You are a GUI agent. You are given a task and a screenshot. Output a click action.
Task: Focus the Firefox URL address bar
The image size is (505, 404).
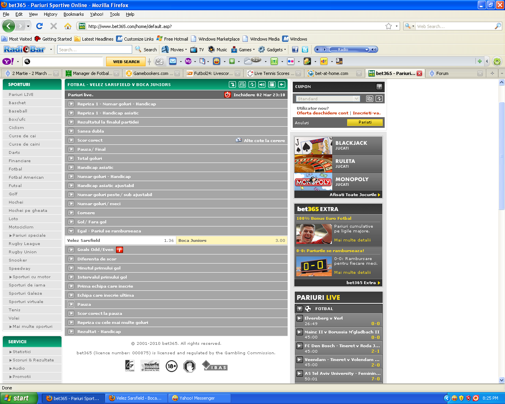(235, 26)
